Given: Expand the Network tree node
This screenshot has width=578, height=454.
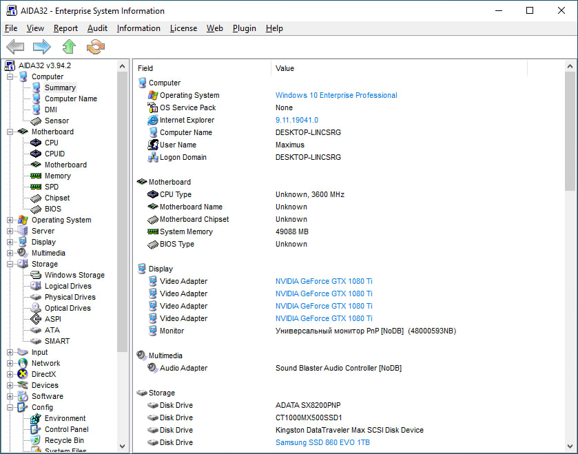Looking at the screenshot, I should (x=10, y=363).
